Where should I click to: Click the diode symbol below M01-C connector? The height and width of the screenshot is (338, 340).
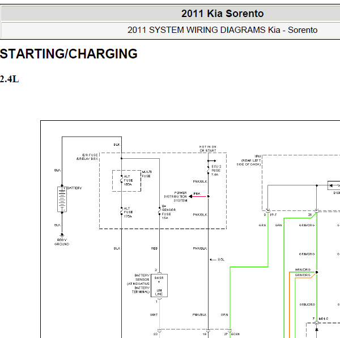click(x=316, y=329)
